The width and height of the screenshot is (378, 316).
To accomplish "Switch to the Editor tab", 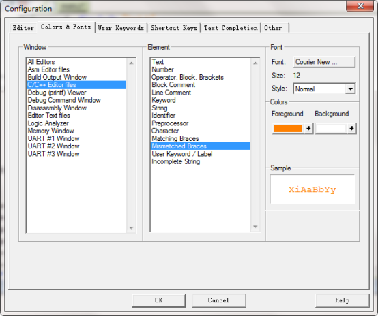I will tap(23, 28).
